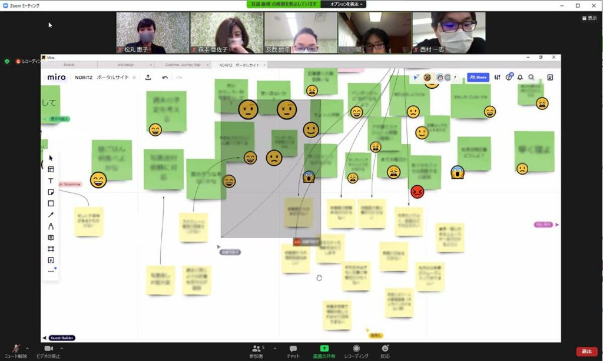
Task: Click the collaborator count badge 7
Action: tap(455, 78)
